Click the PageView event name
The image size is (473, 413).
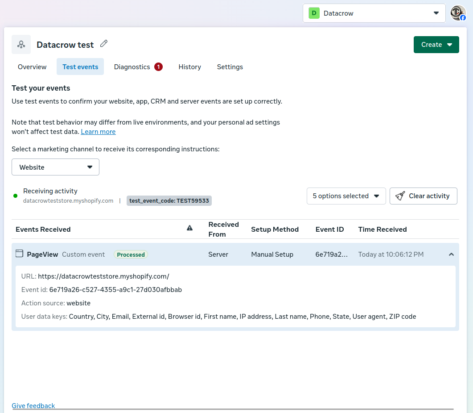coord(42,254)
